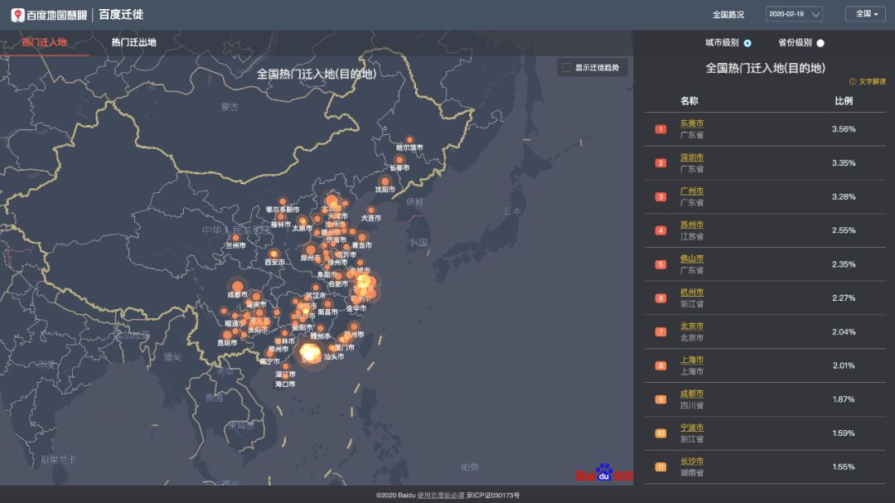Click the 使用百度前必读 footer link
Viewport: 895px width, 503px height.
pos(441,495)
